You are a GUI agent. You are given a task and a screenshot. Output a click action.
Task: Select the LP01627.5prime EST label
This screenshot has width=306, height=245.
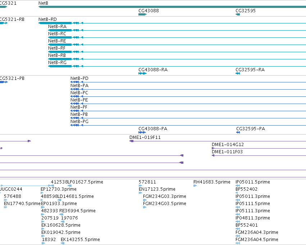click(x=85, y=182)
